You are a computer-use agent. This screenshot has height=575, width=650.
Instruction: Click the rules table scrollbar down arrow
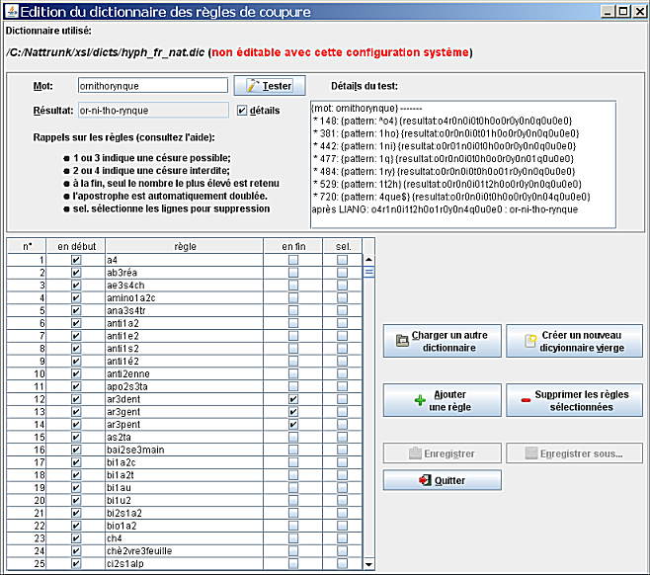[x=368, y=564]
